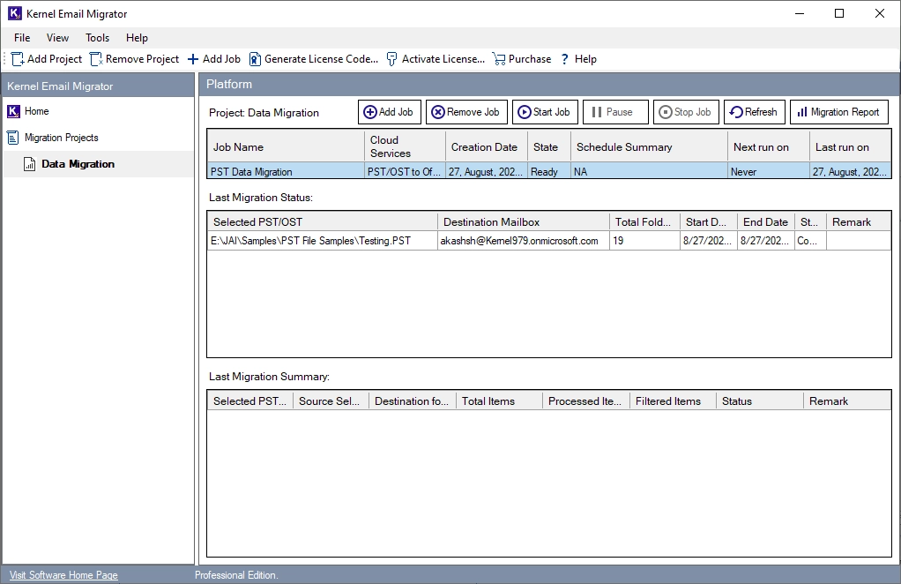Click the Never cell in job row
Image resolution: width=901 pixels, height=584 pixels.
coord(768,171)
